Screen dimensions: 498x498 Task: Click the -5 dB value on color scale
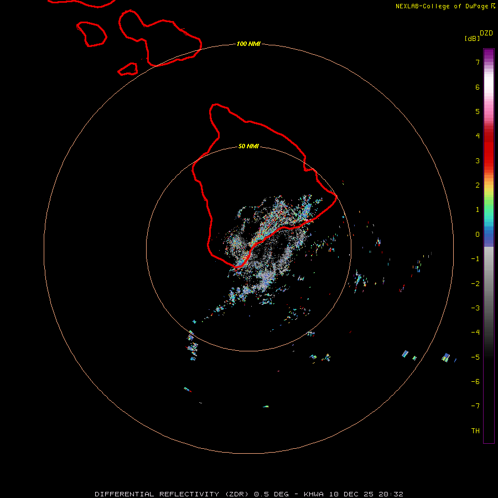[x=475, y=357]
